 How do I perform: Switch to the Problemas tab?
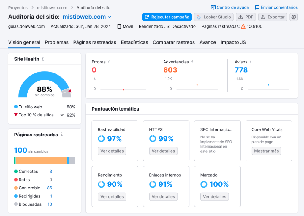pos(56,42)
